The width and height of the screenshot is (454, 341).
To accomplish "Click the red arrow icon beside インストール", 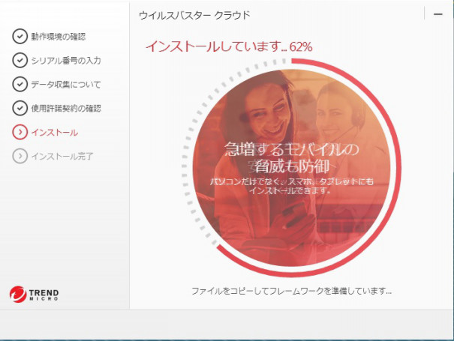I will 20,132.
